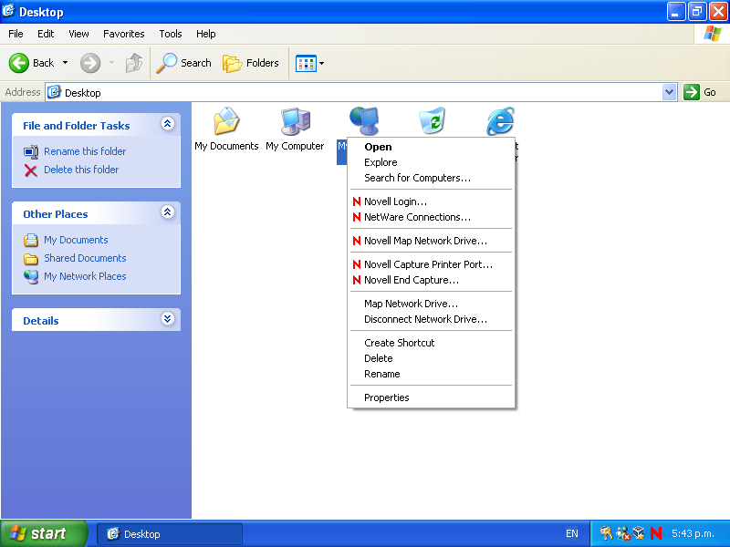The width and height of the screenshot is (730, 547).
Task: Open the File menu
Action: tap(16, 34)
